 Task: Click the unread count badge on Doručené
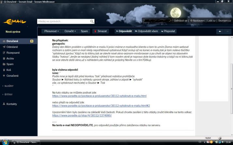[x=32, y=41]
